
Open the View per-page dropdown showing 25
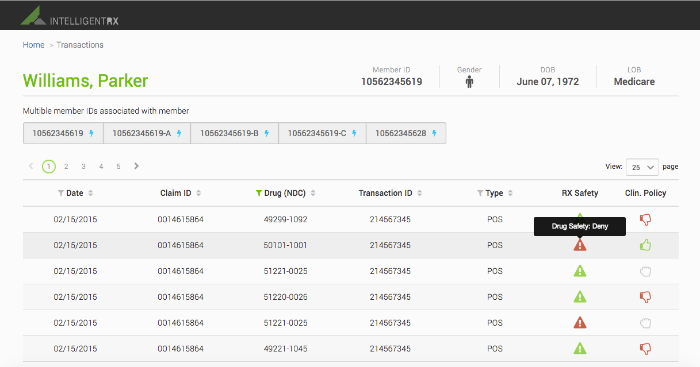pos(642,167)
